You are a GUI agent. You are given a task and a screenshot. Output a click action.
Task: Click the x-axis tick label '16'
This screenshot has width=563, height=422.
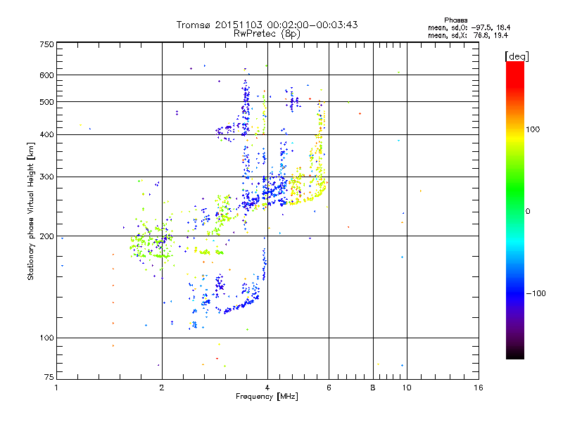point(479,388)
